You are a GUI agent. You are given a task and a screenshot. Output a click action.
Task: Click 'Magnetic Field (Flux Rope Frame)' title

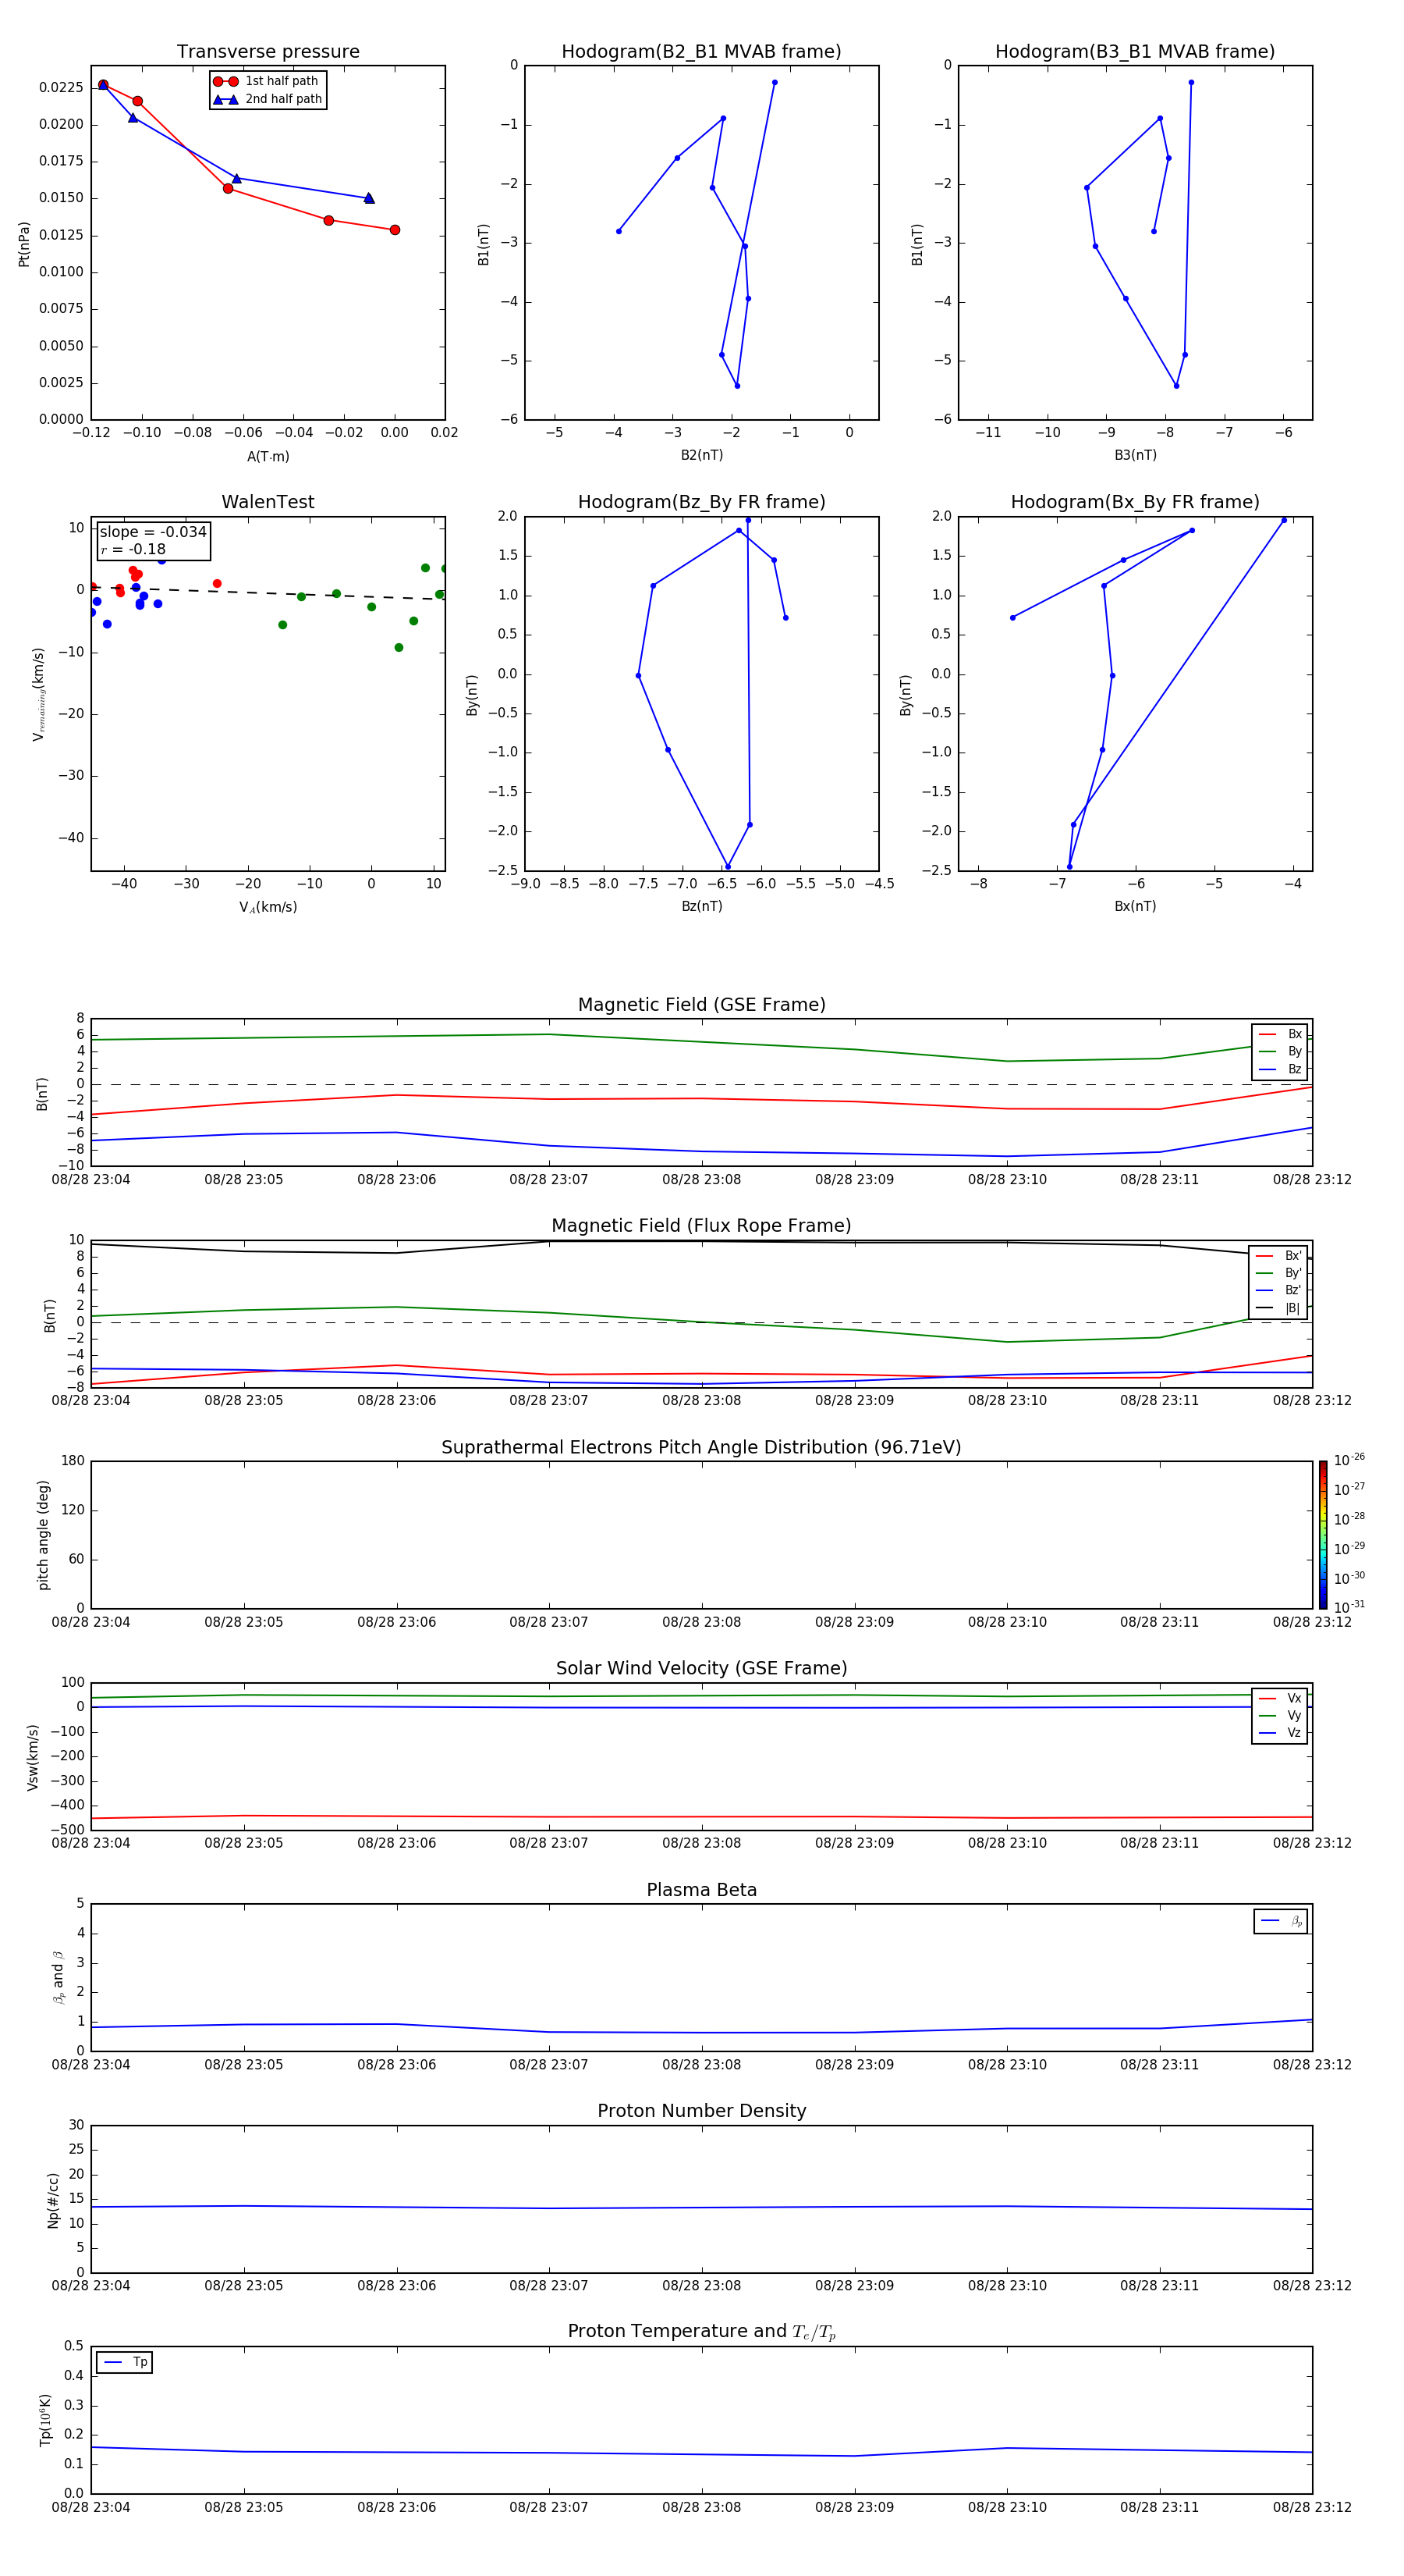(x=701, y=1226)
